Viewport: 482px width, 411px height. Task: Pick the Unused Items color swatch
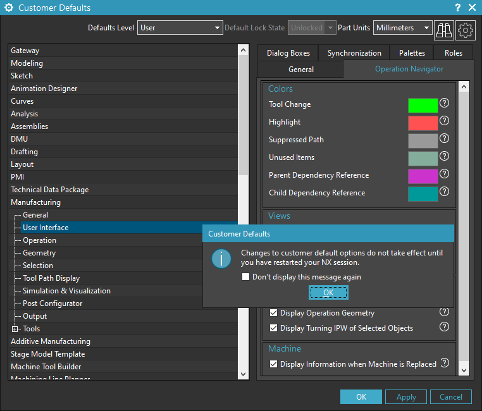pos(423,159)
